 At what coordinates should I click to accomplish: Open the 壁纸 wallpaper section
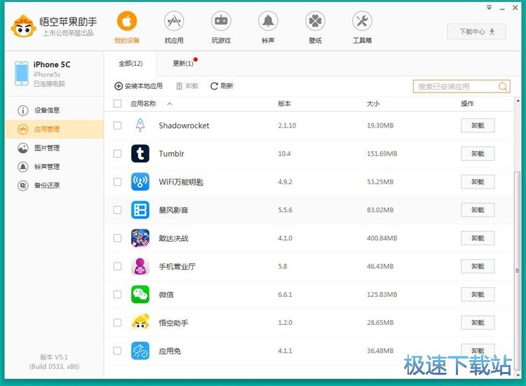tap(315, 28)
